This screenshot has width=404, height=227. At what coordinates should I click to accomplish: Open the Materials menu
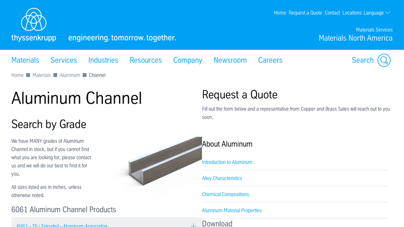pos(25,60)
